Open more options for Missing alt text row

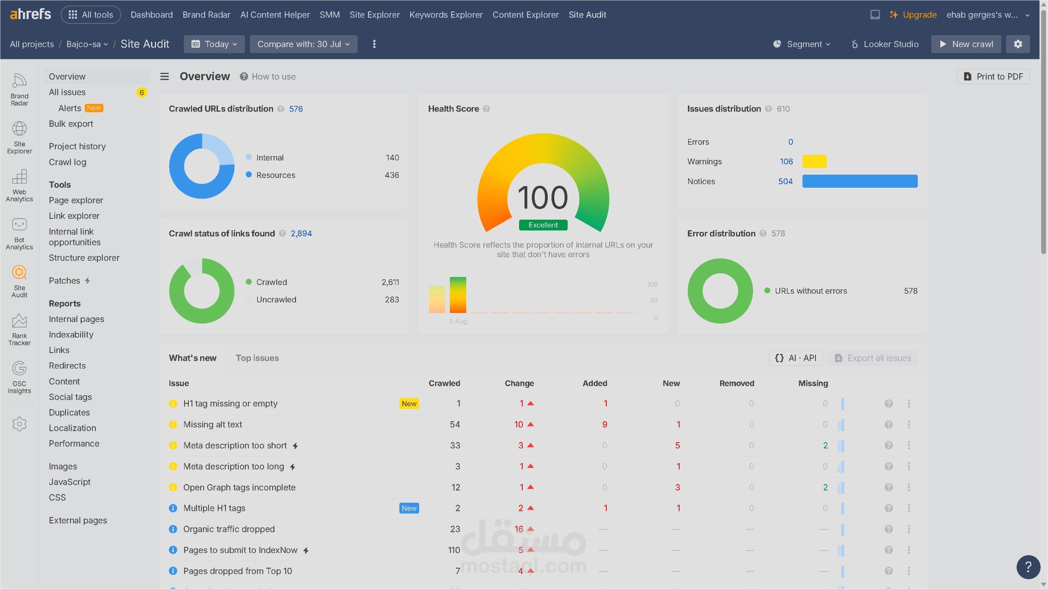pos(909,425)
